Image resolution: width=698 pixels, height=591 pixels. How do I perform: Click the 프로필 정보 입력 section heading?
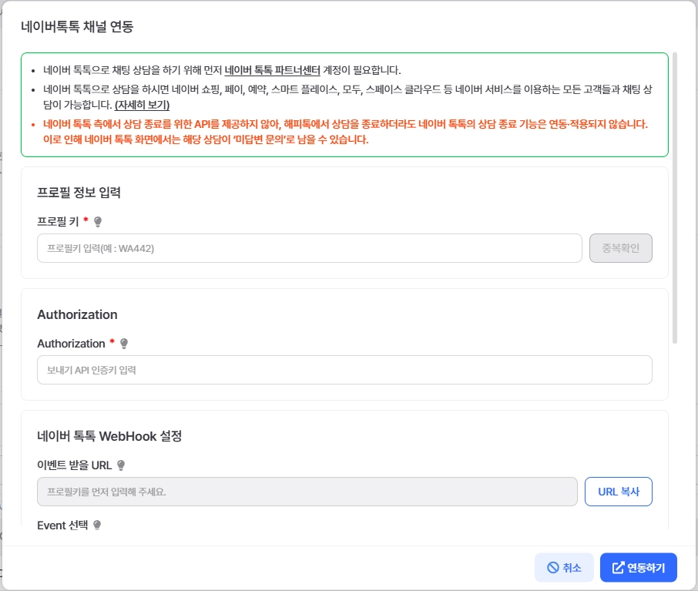(79, 193)
